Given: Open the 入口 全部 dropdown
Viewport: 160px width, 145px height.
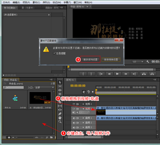Looking at the screenshot, I should coord(44,87).
